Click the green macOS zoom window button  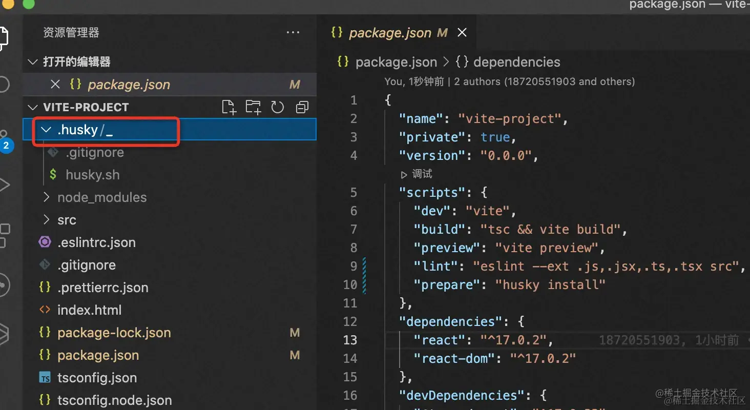tap(29, 4)
